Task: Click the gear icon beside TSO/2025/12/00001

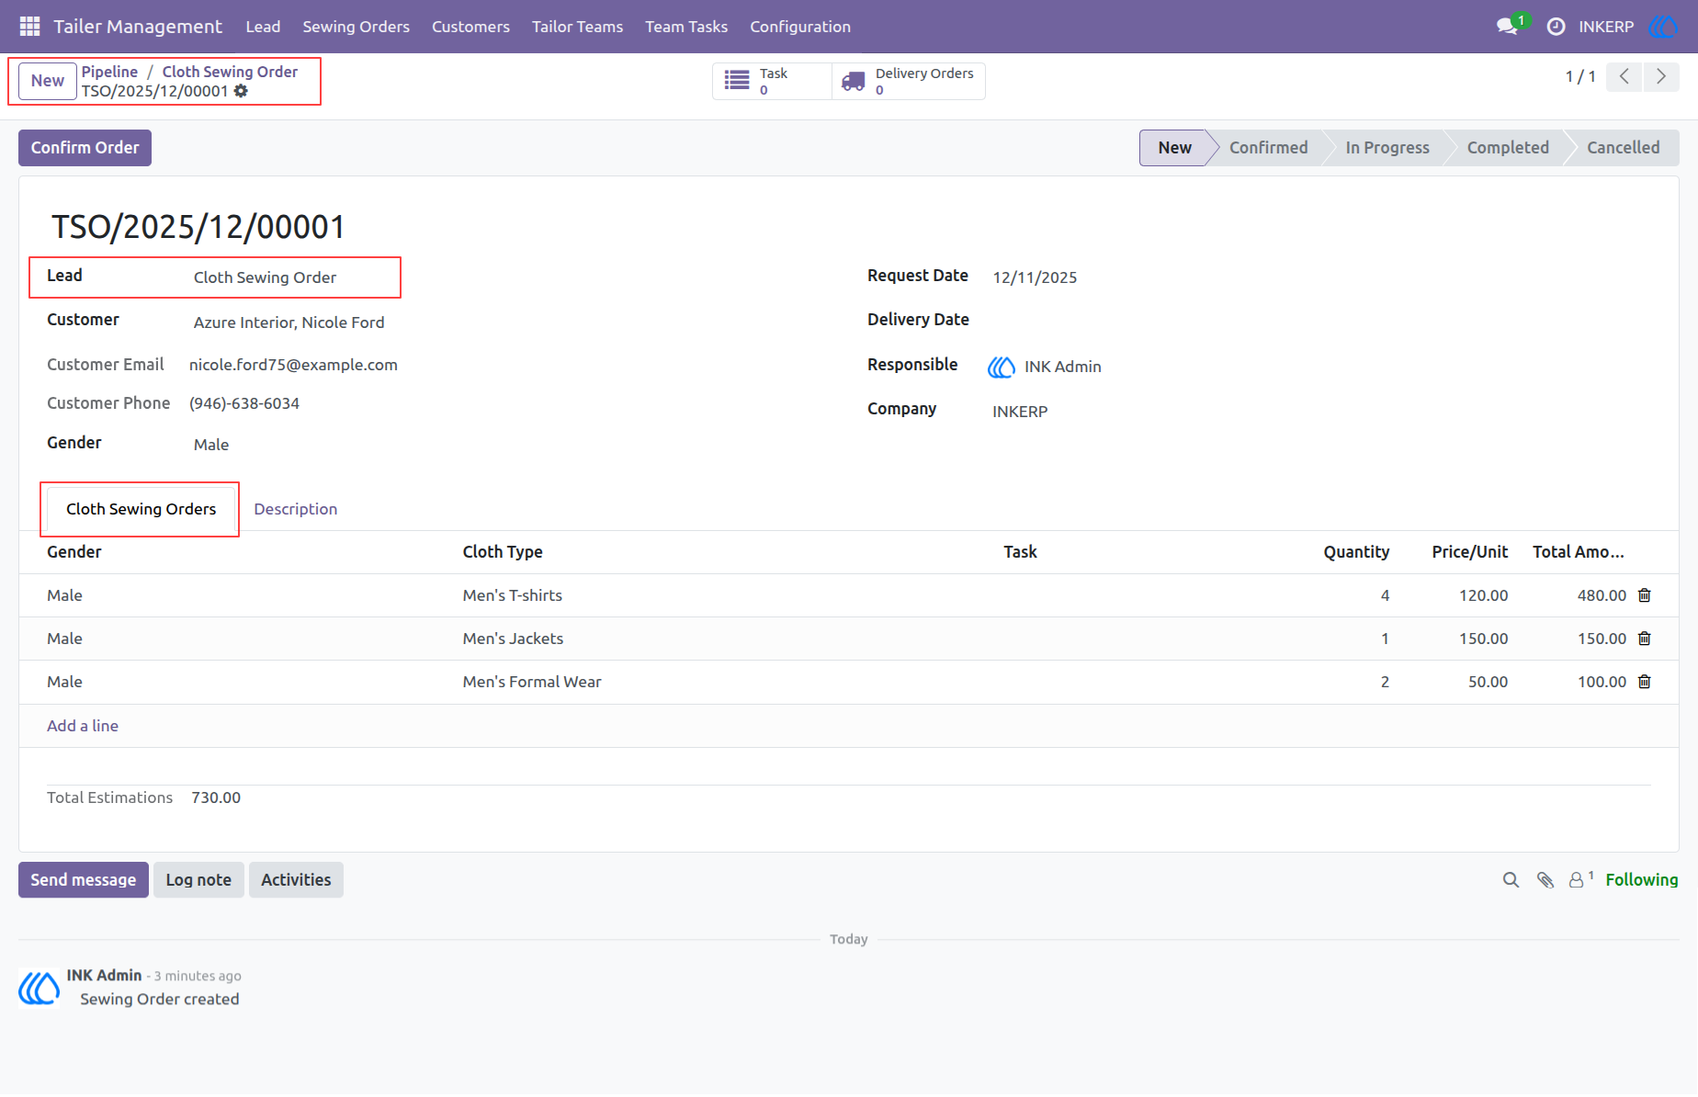Action: coord(241,91)
